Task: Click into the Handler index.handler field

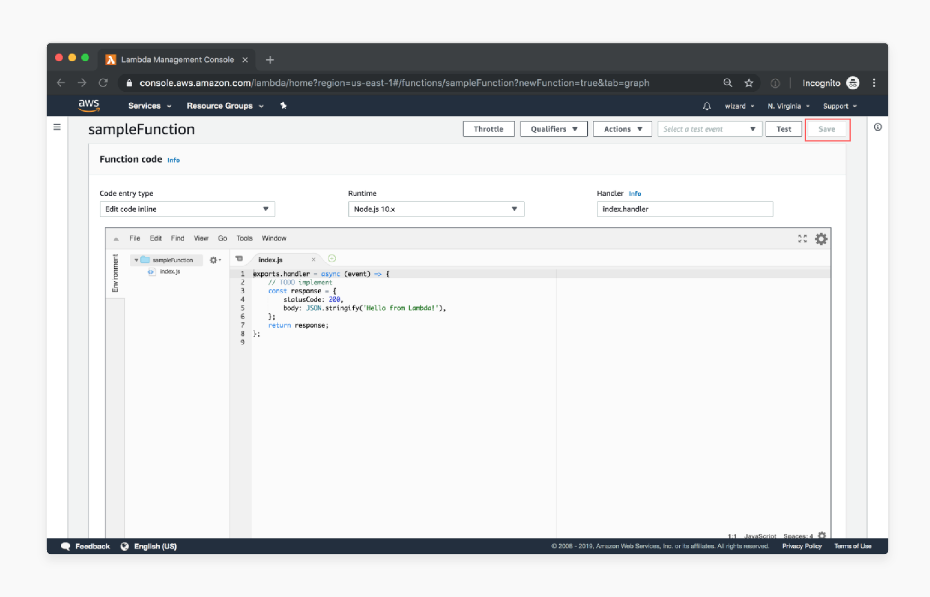Action: 685,209
